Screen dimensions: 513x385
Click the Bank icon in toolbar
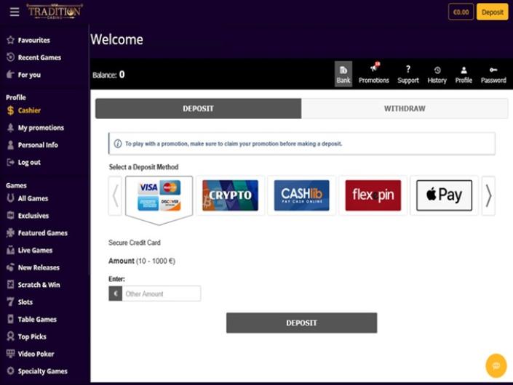coord(343,70)
